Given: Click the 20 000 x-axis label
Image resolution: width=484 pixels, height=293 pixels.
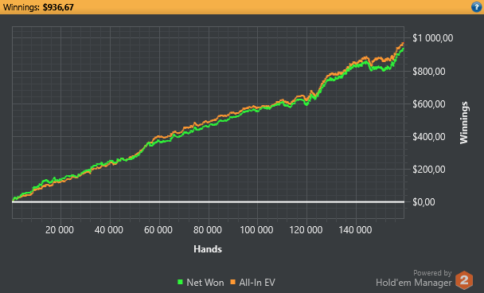Looking at the screenshot, I should [x=60, y=230].
